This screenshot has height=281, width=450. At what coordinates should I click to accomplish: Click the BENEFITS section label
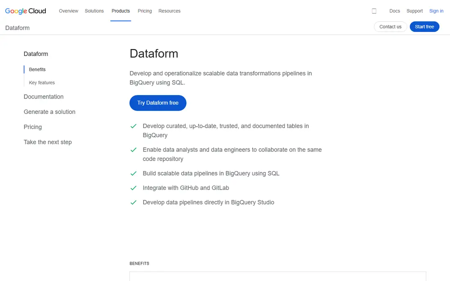139,263
